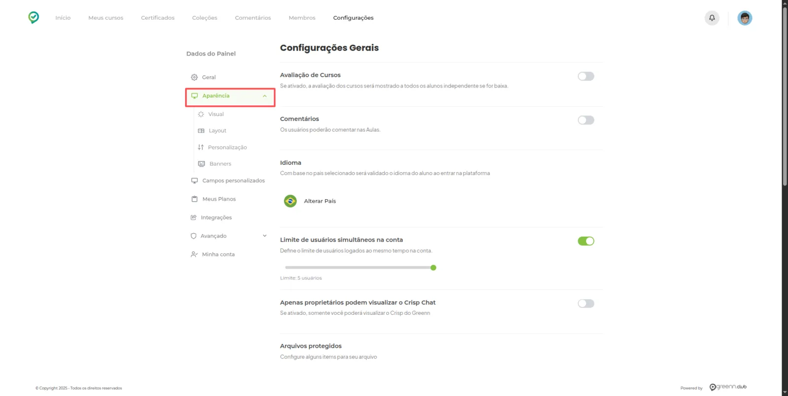Viewport: 788px width, 396px height.
Task: Click the grid icon beside Layout
Action: 201,131
